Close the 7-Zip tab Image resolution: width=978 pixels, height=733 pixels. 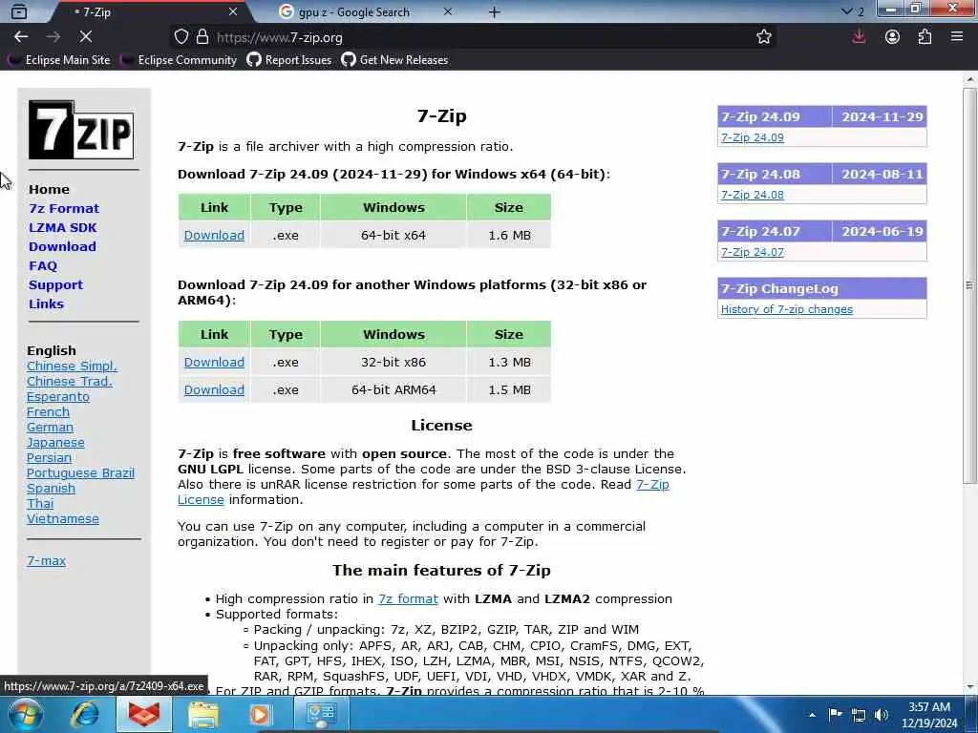(x=233, y=11)
